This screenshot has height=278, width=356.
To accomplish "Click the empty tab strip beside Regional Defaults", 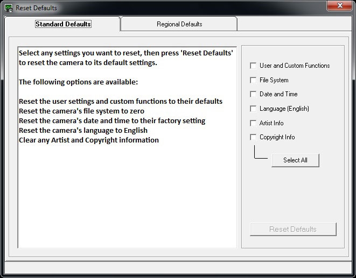I will tap(295, 24).
